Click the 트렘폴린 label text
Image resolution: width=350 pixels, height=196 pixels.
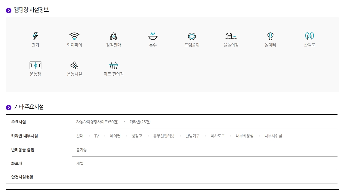[x=192, y=45]
